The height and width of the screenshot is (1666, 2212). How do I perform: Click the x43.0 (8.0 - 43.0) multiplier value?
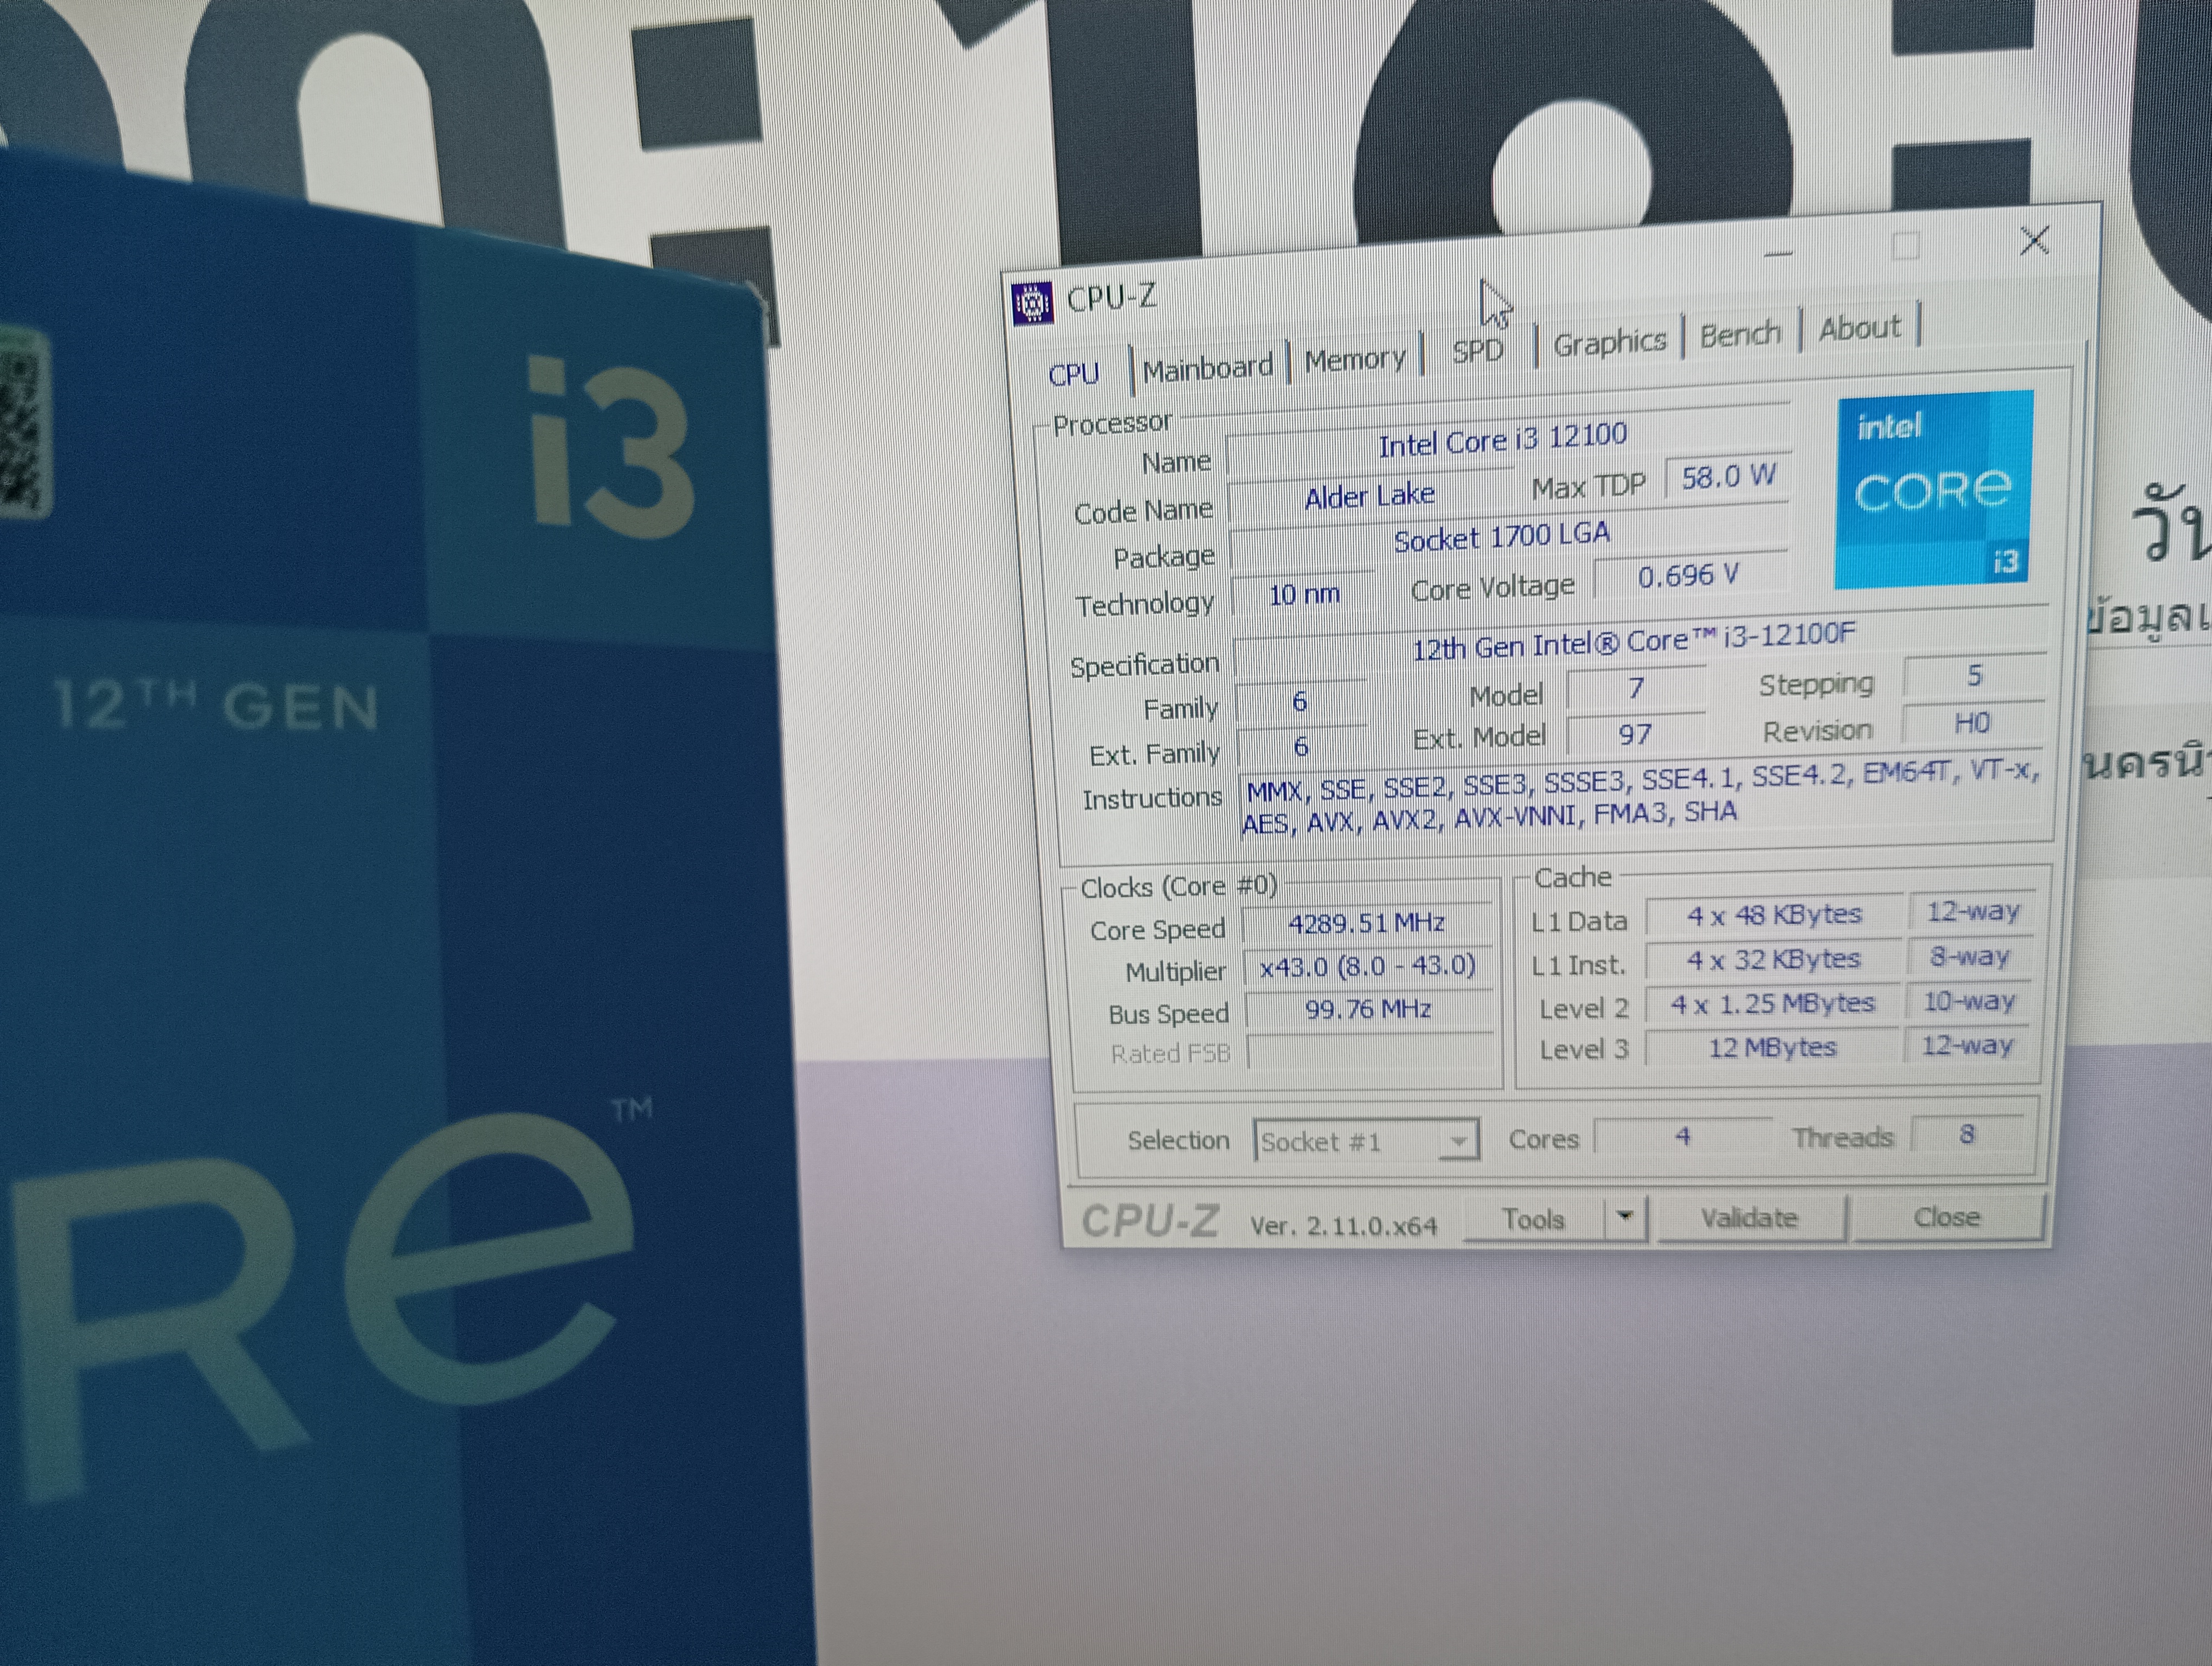click(x=1367, y=966)
